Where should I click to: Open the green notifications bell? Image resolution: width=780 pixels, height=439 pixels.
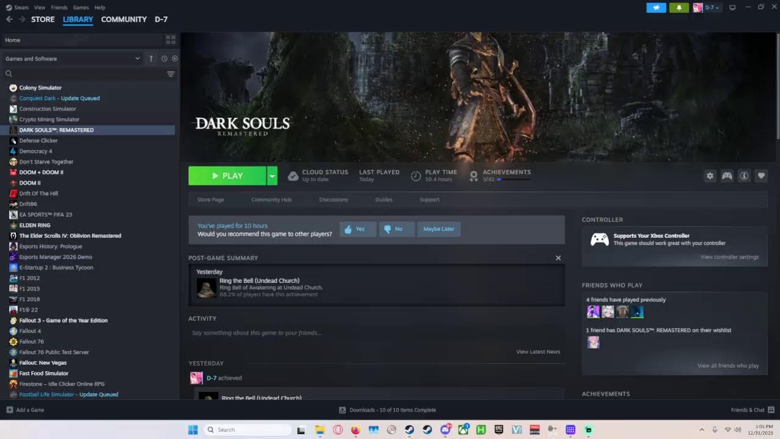click(x=679, y=8)
